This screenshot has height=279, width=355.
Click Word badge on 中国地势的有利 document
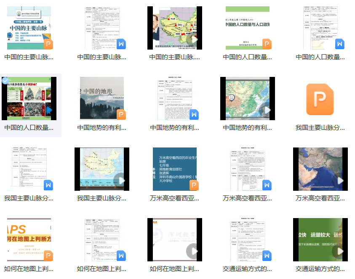[x=194, y=115]
